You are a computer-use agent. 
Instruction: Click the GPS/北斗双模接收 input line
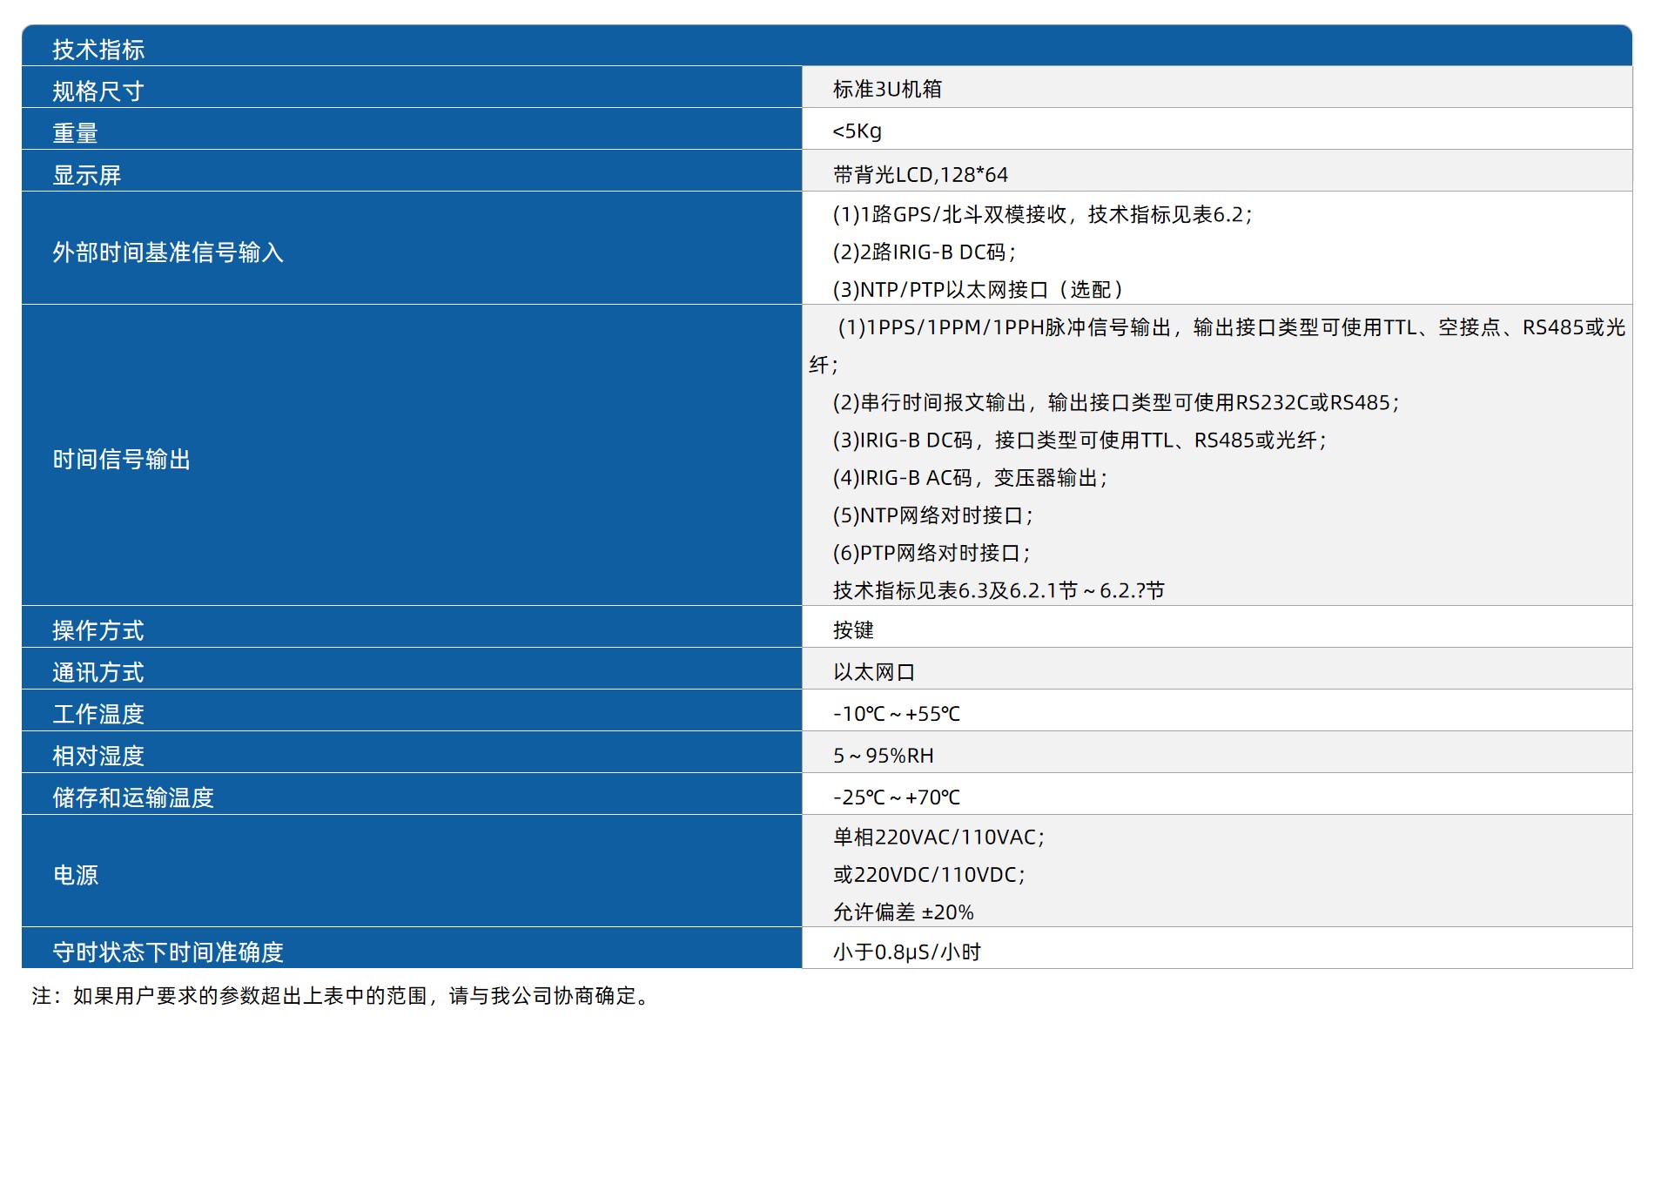point(1041,214)
